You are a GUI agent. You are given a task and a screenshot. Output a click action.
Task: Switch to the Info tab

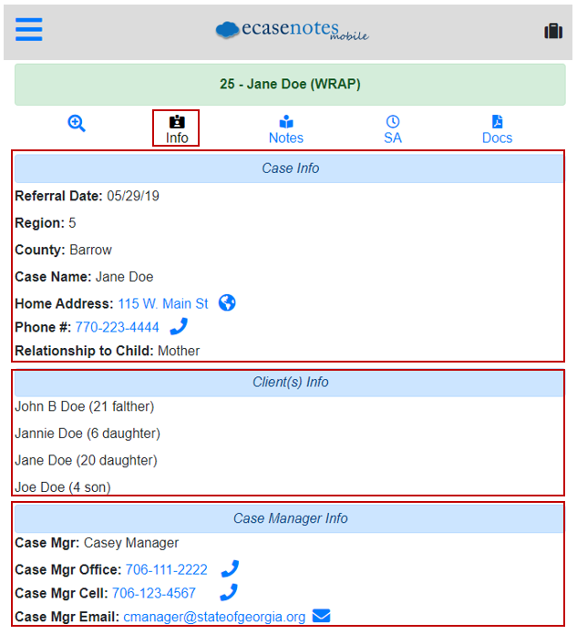coord(177,129)
